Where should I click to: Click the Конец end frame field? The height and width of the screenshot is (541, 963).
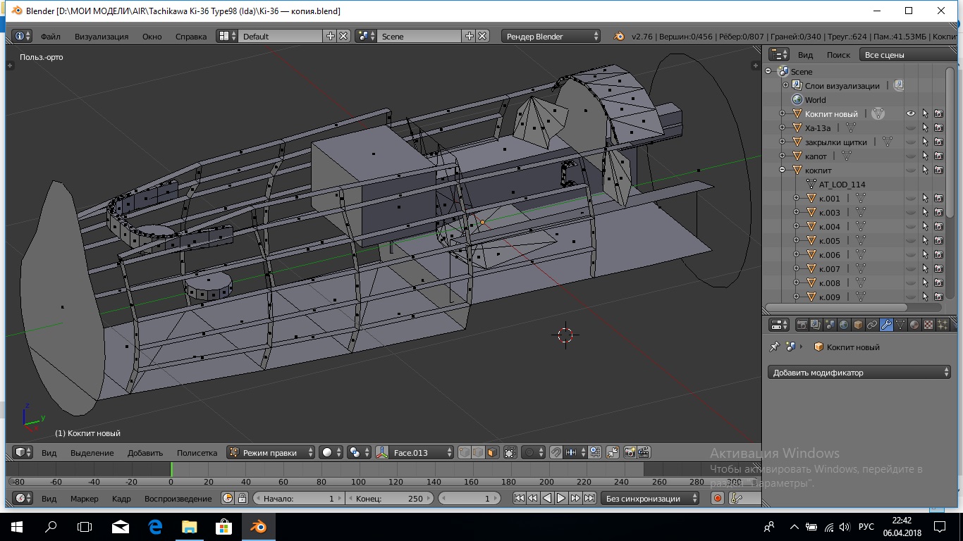[x=390, y=498]
